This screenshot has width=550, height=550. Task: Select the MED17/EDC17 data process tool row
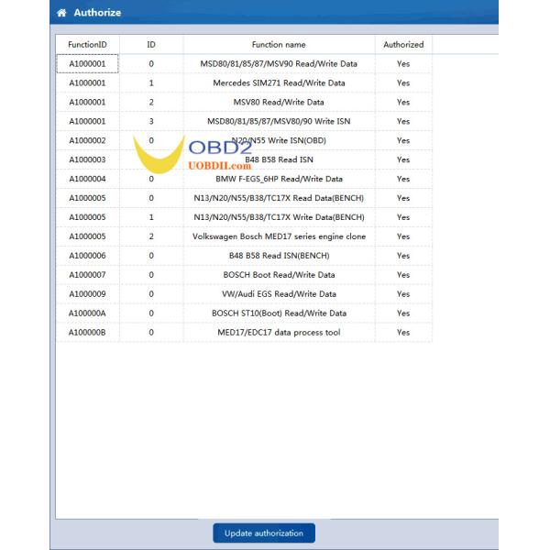pos(279,333)
